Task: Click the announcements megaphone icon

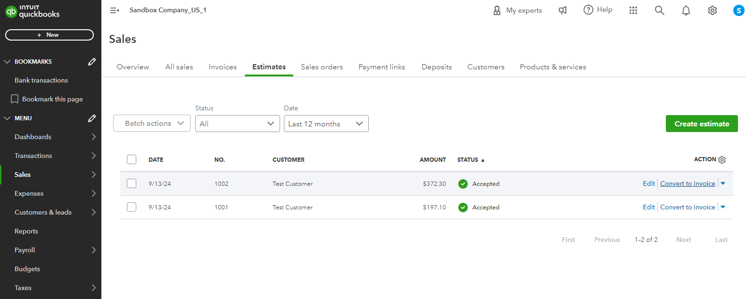Action: pos(563,10)
